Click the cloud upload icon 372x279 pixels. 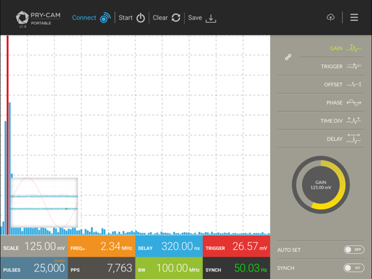tap(331, 18)
